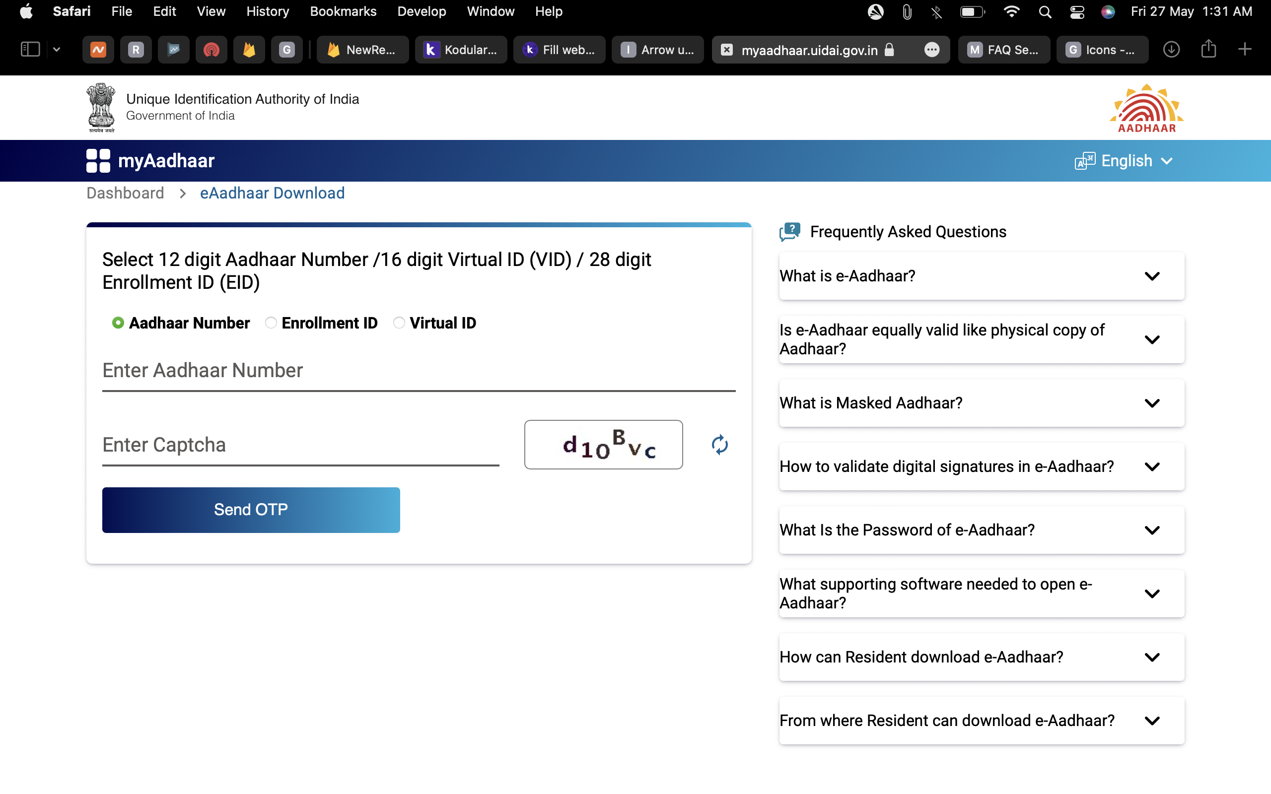Click the Safari share icon

[1208, 49]
